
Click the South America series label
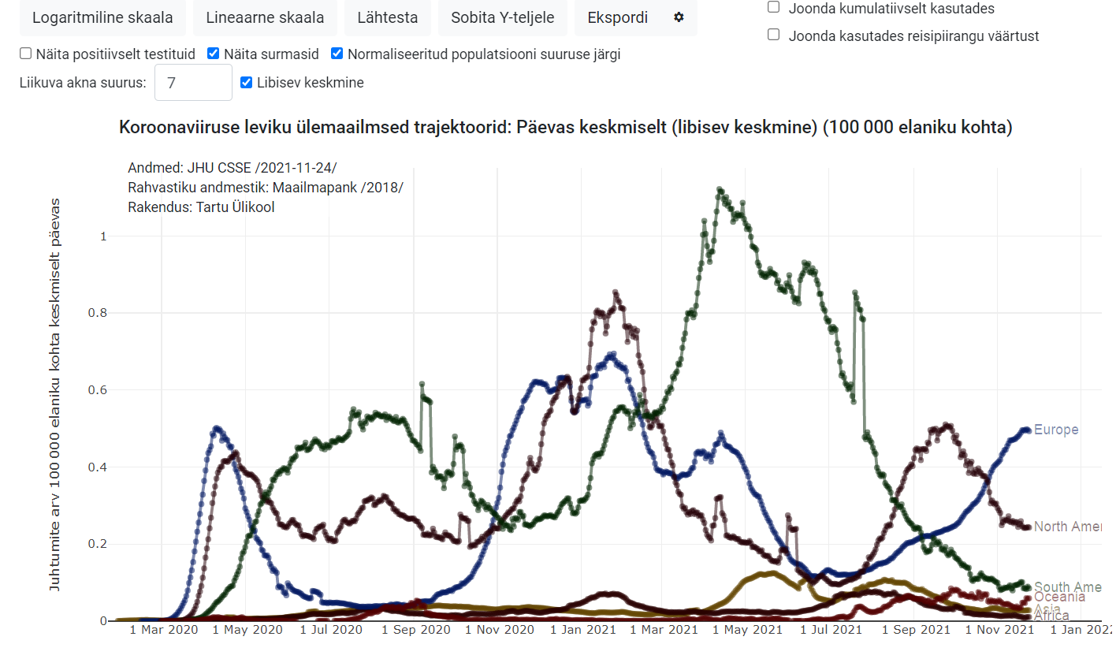pos(1067,586)
